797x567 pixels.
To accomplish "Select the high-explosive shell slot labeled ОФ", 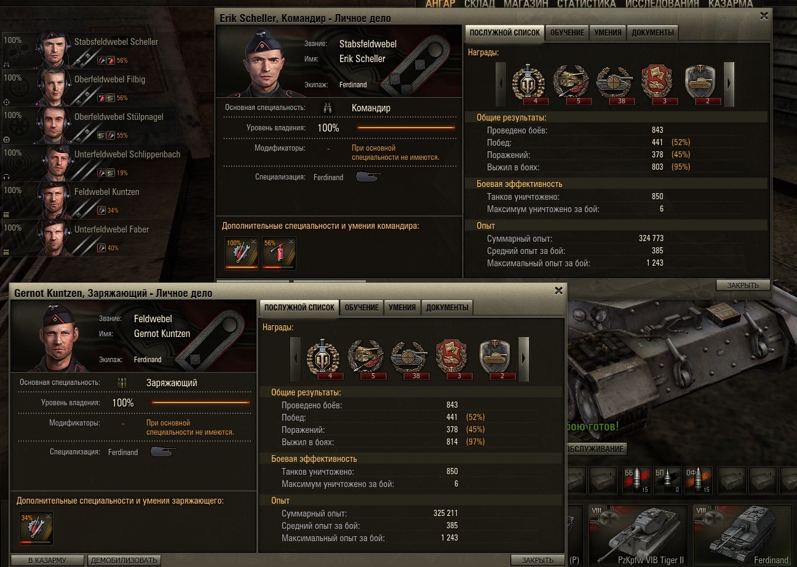I will pyautogui.click(x=698, y=481).
